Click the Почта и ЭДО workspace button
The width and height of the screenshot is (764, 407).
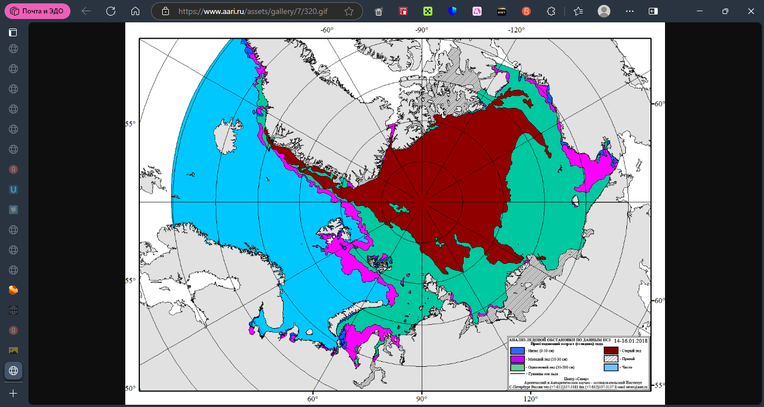click(x=37, y=11)
